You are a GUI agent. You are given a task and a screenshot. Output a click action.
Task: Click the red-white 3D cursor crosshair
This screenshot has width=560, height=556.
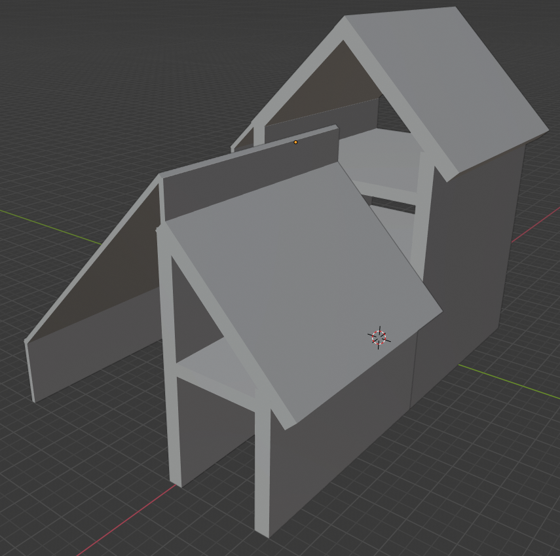click(379, 337)
